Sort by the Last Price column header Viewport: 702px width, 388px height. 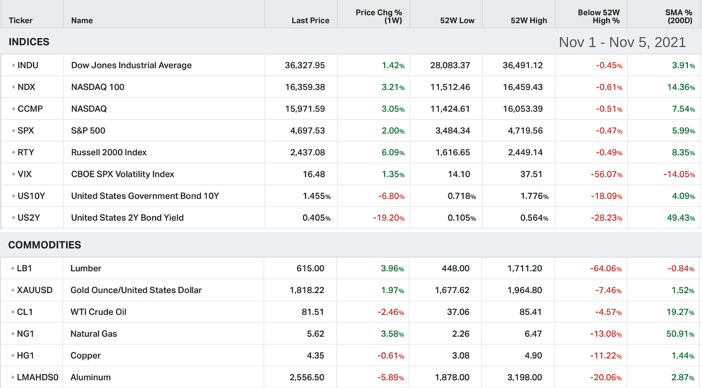(x=310, y=20)
